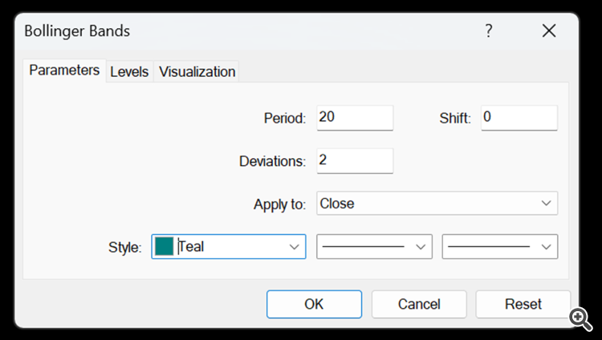Screen dimensions: 602x340
Task: Hit the Reset button
Action: coord(523,304)
